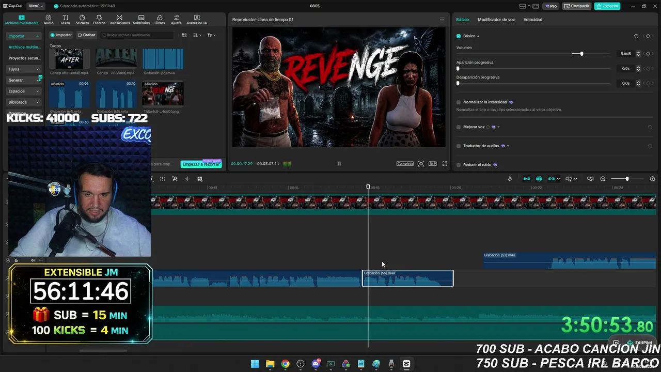Expand the Tuyos sidebar section
Image resolution: width=661 pixels, height=372 pixels.
click(x=24, y=69)
